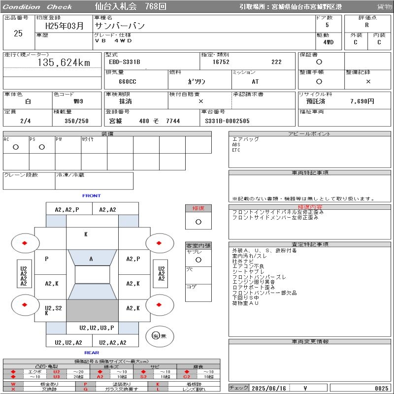Click the windshield panel marked A
Image resolution: width=394 pixels, height=394 pixels.
(x=91, y=259)
